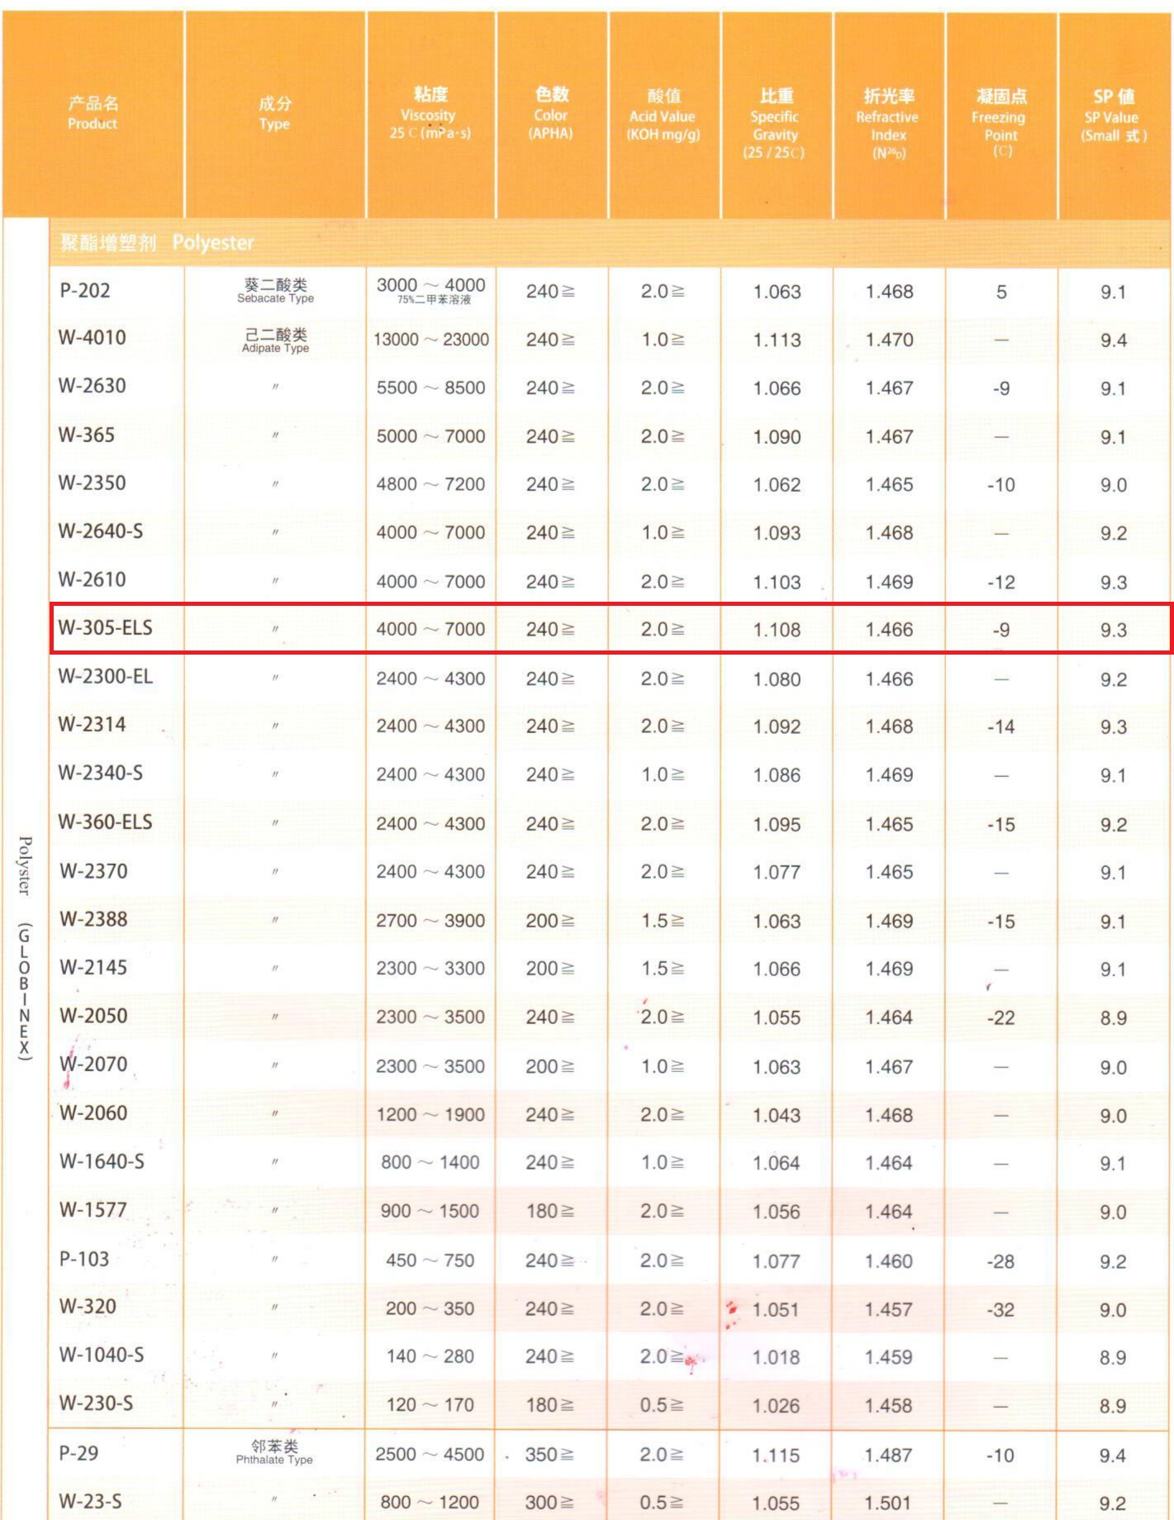Image resolution: width=1174 pixels, height=1520 pixels.
Task: Click the SP Value column header
Action: (x=1113, y=116)
